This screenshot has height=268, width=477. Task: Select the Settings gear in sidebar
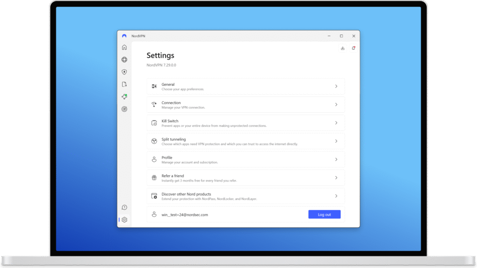[x=124, y=220]
